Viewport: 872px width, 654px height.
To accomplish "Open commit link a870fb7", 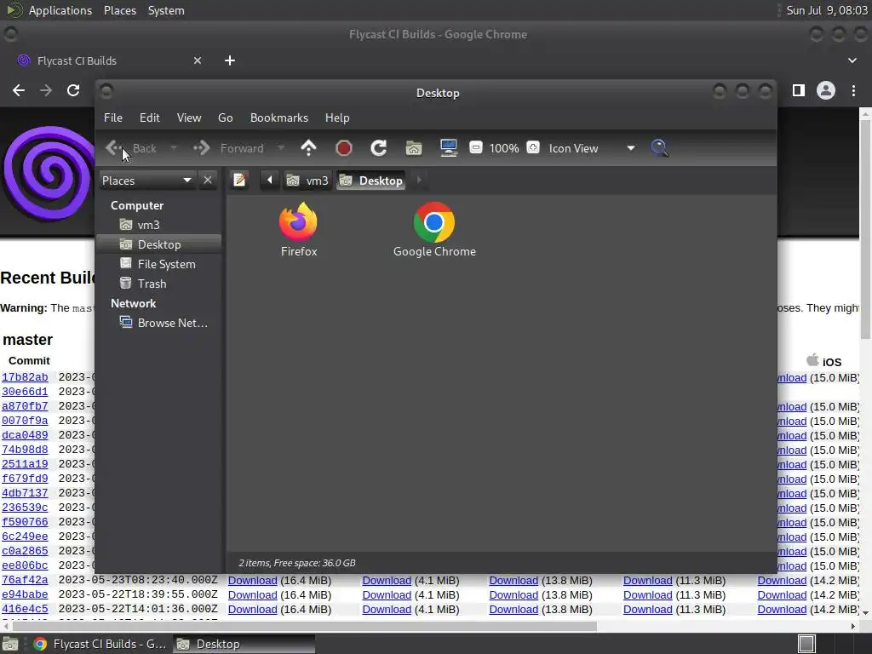I will (25, 406).
